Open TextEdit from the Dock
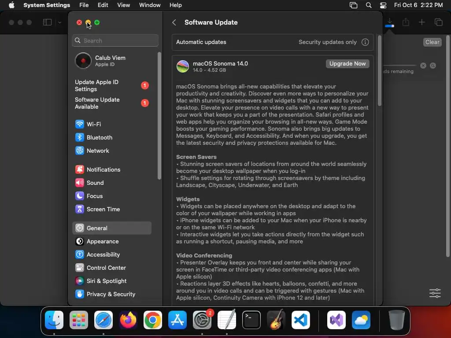Image resolution: width=451 pixels, height=338 pixels. tap(227, 320)
